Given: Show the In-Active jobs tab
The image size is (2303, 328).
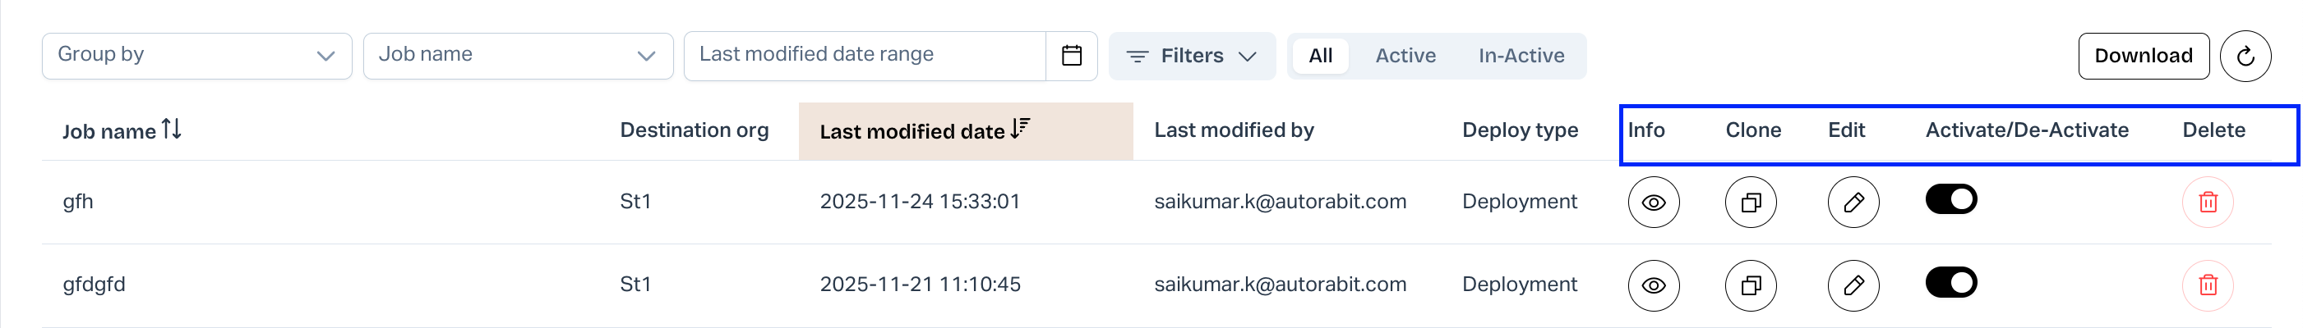Looking at the screenshot, I should 1521,56.
